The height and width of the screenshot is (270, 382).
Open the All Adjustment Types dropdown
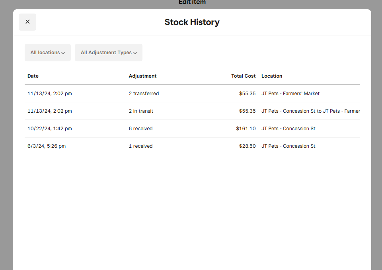tap(108, 52)
